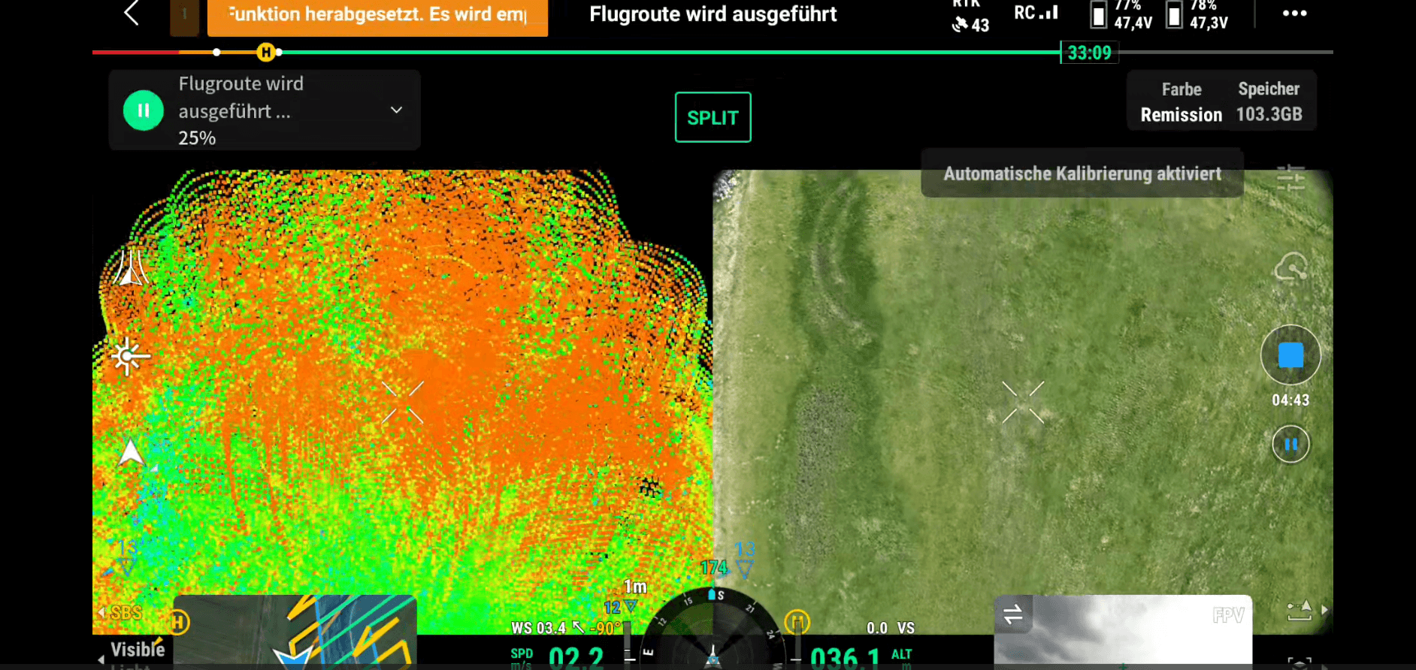Toggle the SPLIT view button

point(713,117)
